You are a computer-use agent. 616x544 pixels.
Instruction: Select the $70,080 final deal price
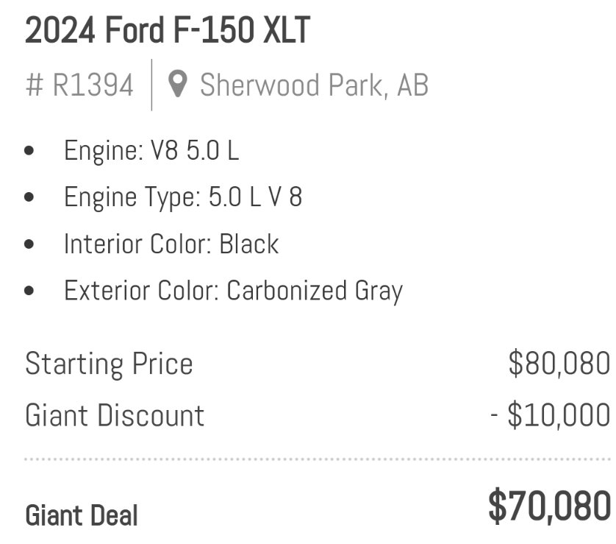coord(549,506)
